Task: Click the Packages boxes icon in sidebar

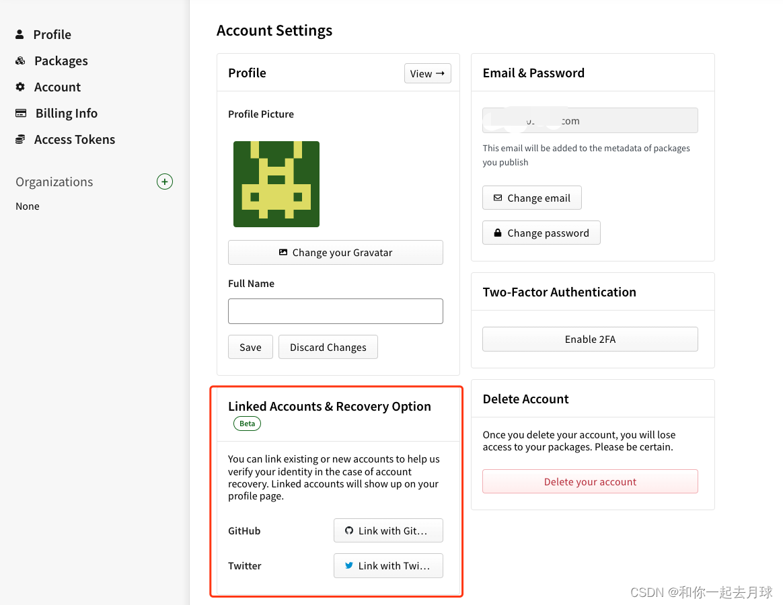Action: point(20,61)
